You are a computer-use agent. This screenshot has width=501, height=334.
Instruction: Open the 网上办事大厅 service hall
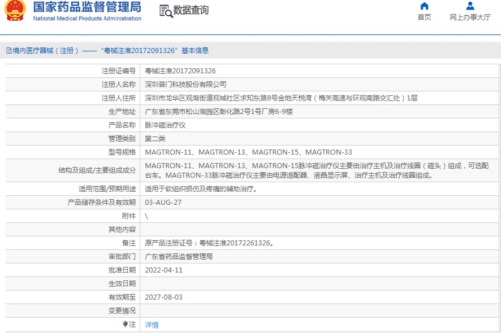tap(470, 17)
